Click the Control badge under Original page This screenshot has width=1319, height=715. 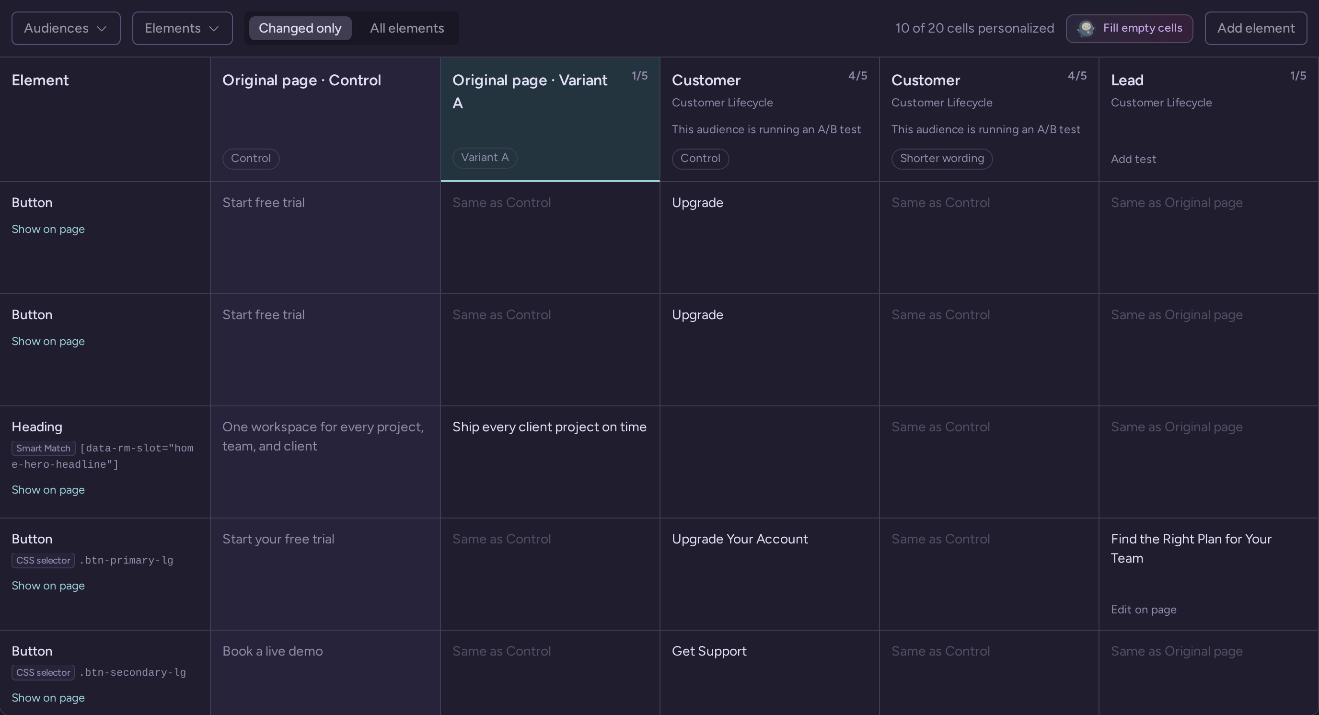[251, 159]
